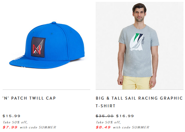
Task: Click 'Take 50% off,' text under the cap
Action: pyautogui.click(x=15, y=122)
